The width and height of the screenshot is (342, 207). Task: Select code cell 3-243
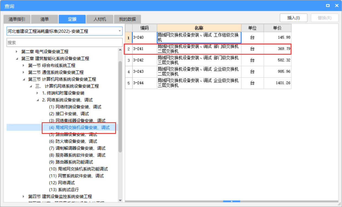[144, 72]
